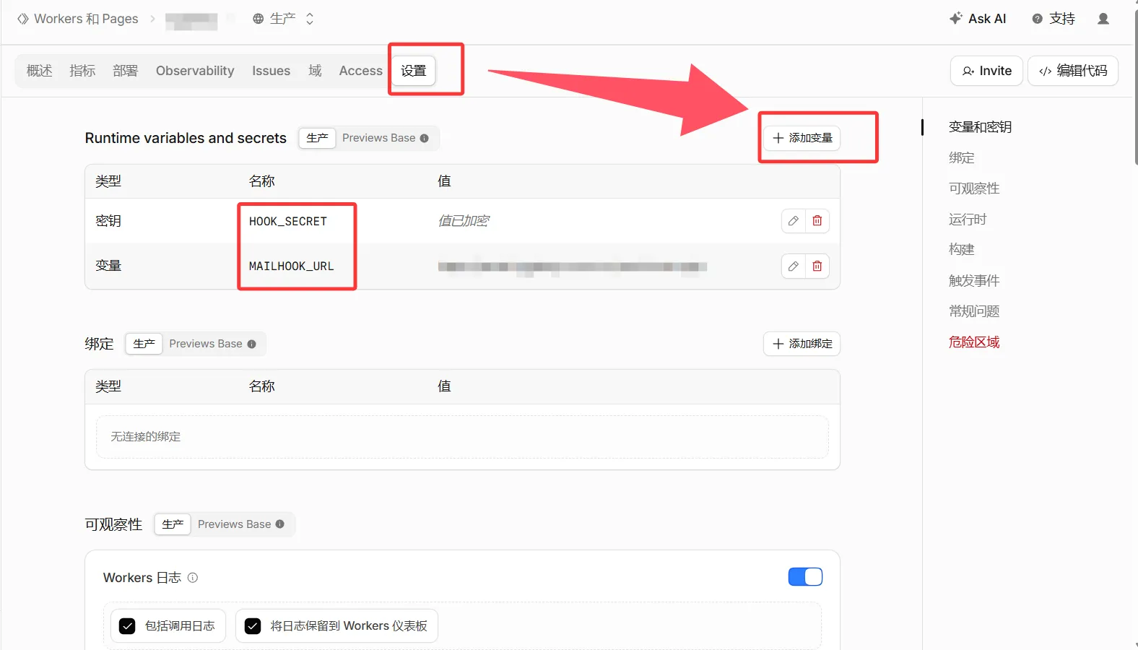Open the Observability tab
The height and width of the screenshot is (650, 1138).
(195, 71)
